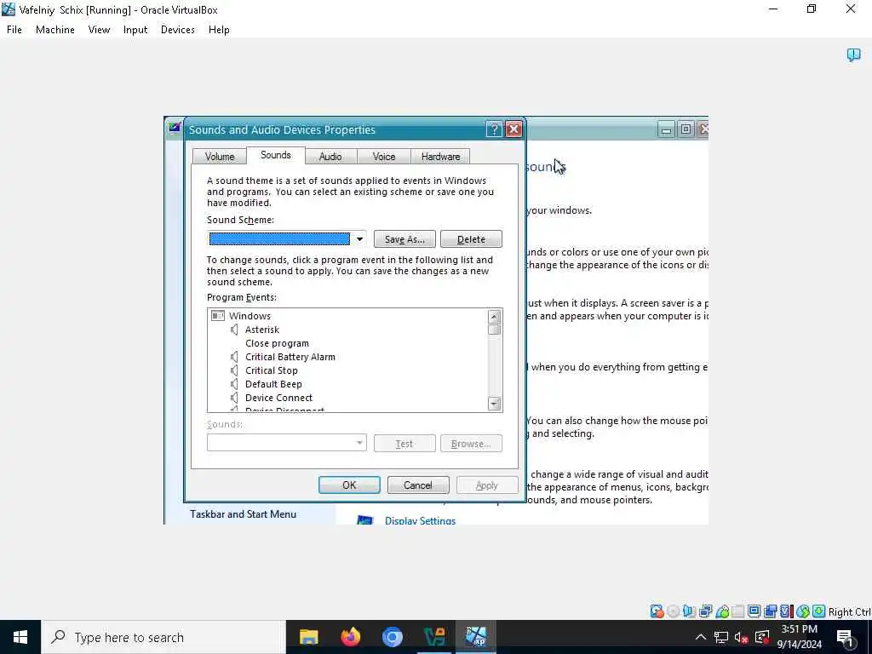This screenshot has height=654, width=872.
Task: Open the VirtualBox File menu
Action: click(x=14, y=30)
